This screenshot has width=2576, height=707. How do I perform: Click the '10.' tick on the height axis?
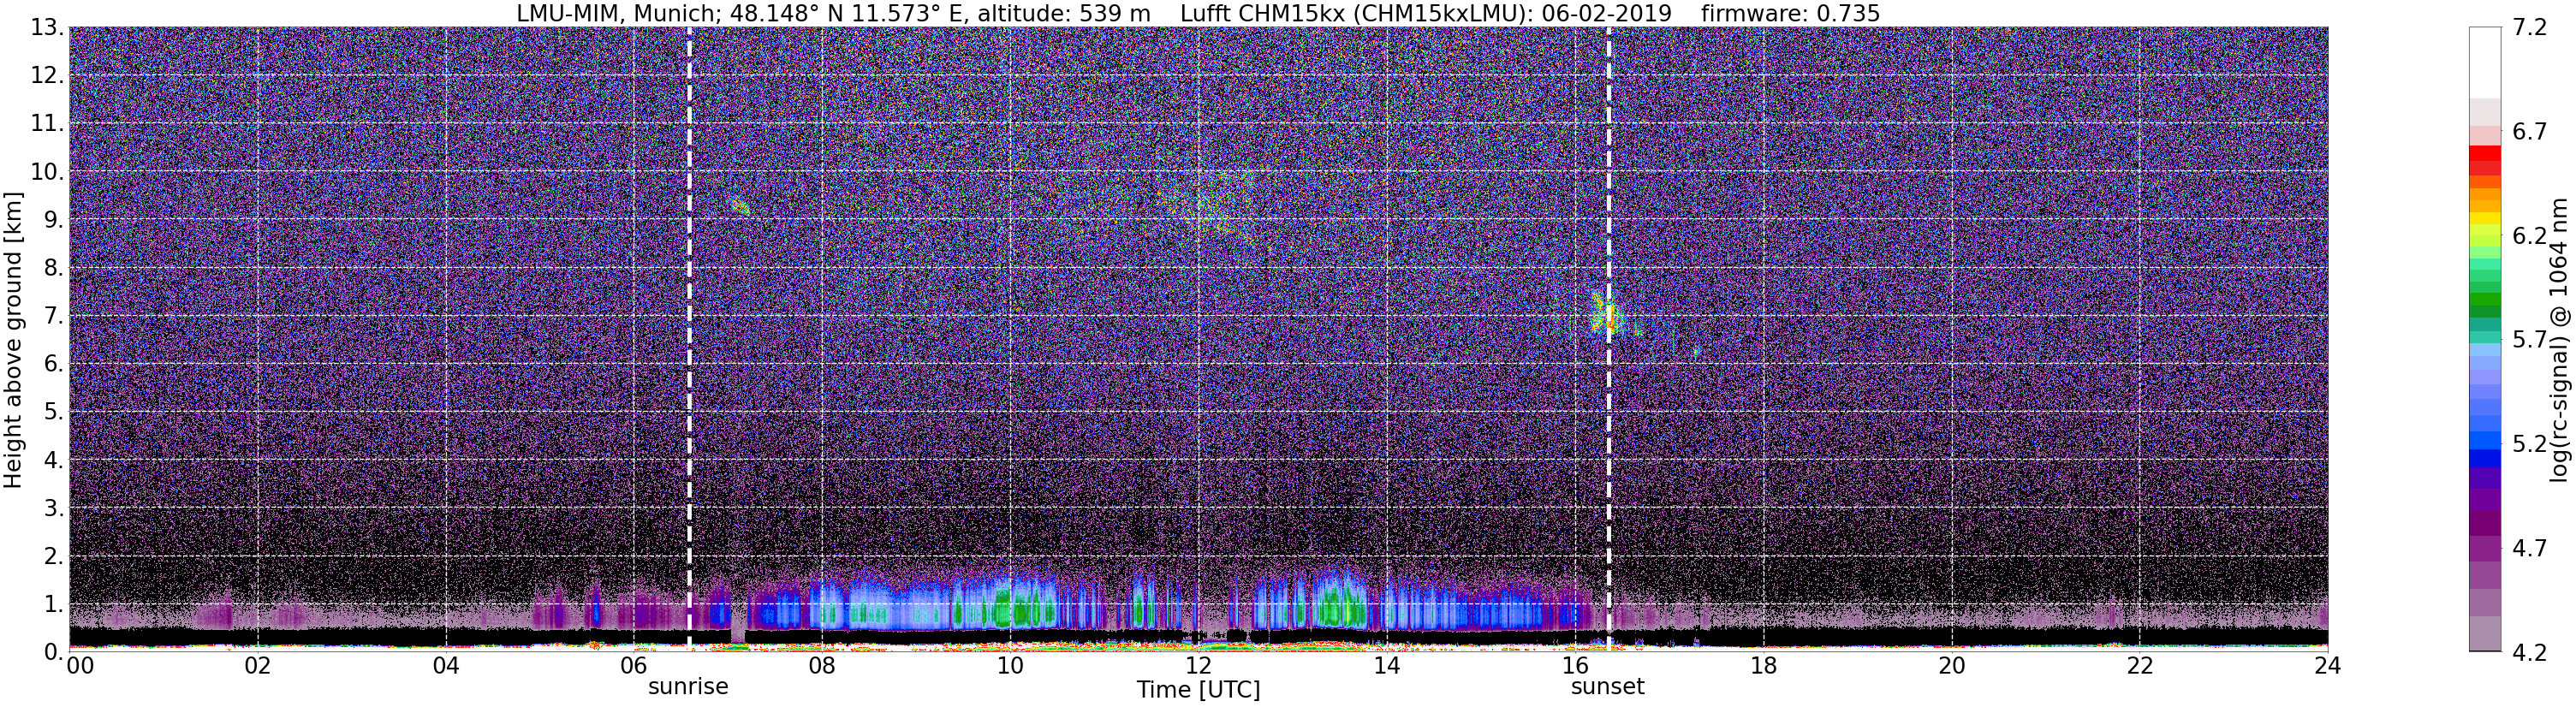(x=47, y=172)
